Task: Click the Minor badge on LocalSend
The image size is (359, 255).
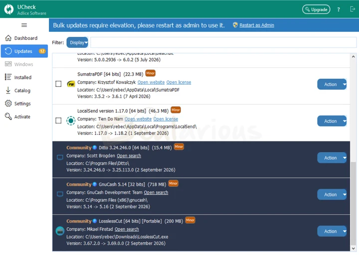Action: coord(176,110)
